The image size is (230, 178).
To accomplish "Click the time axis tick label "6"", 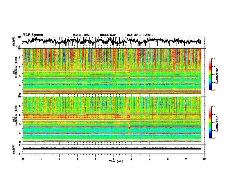I will (132, 159).
